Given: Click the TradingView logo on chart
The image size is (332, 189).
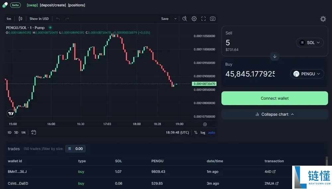Looking at the screenshot, I should tap(11, 113).
